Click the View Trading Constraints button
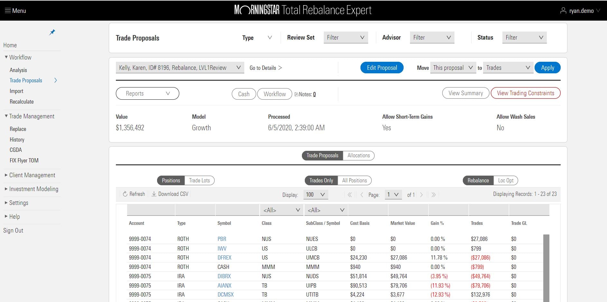The height and width of the screenshot is (302, 607). [x=526, y=93]
